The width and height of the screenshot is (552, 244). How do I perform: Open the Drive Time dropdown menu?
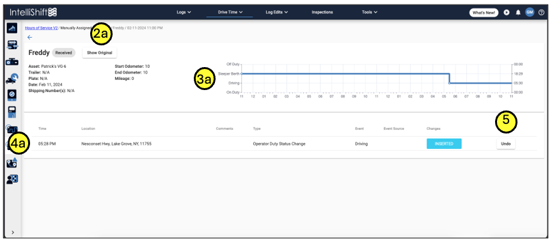[230, 12]
